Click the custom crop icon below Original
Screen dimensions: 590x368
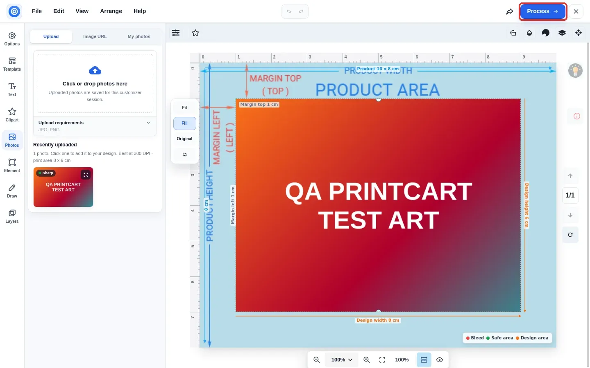185,155
